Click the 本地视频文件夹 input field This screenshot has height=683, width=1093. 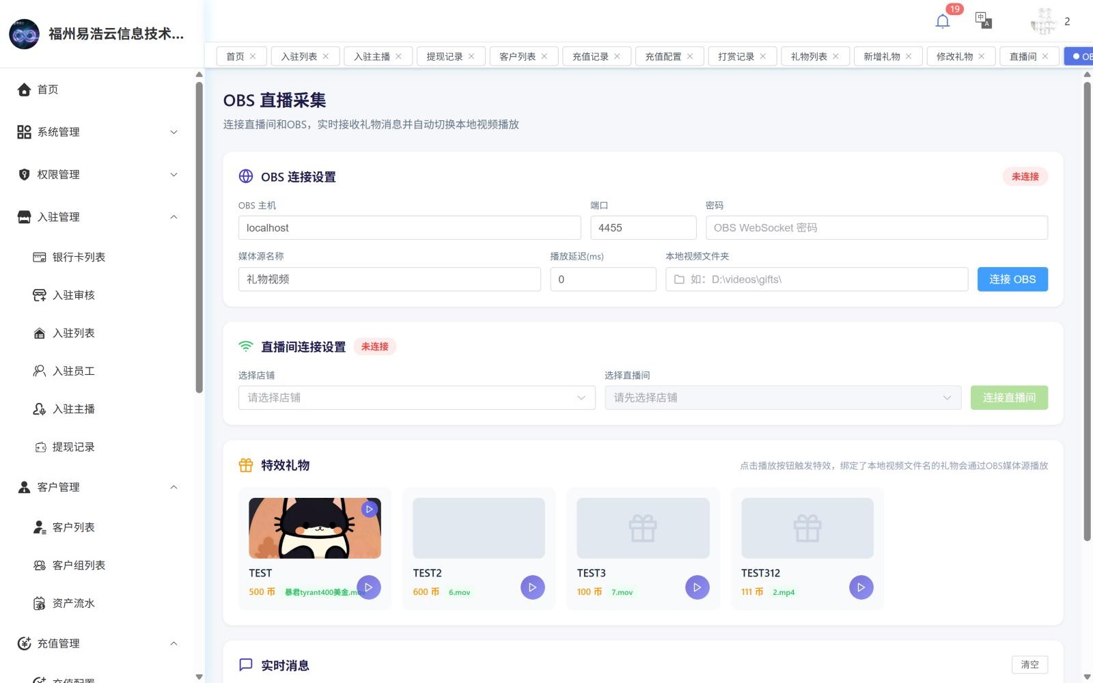click(817, 279)
